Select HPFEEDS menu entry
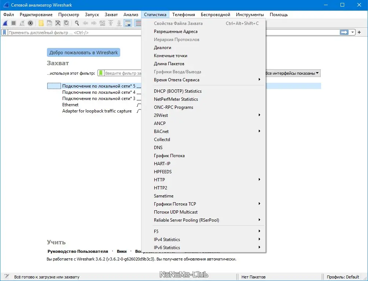 (x=203, y=172)
